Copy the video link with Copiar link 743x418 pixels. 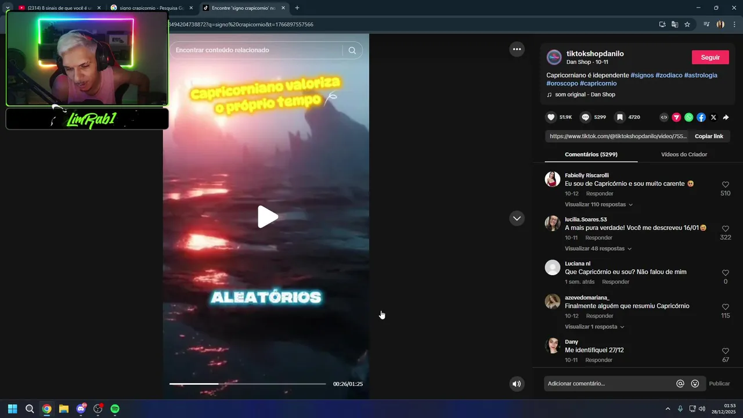(709, 136)
